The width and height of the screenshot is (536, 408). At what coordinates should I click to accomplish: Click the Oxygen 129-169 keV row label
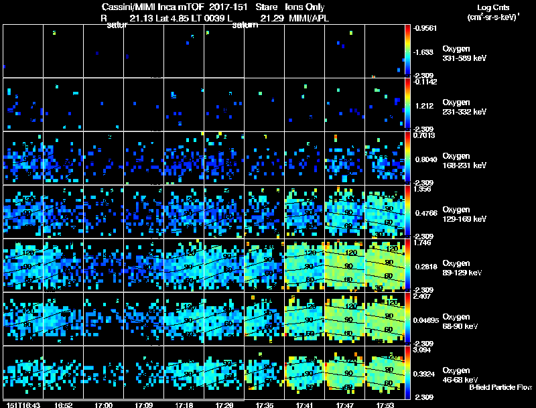[x=464, y=214]
